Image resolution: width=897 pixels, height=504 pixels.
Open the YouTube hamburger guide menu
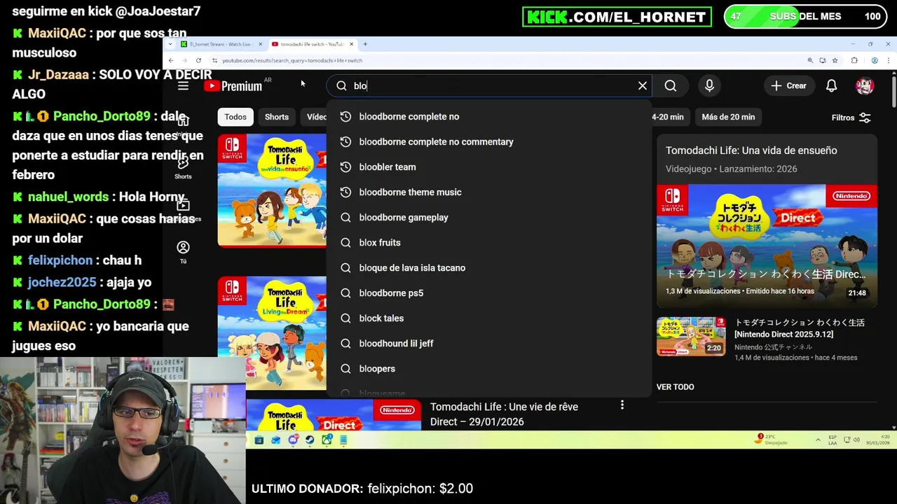pyautogui.click(x=183, y=85)
